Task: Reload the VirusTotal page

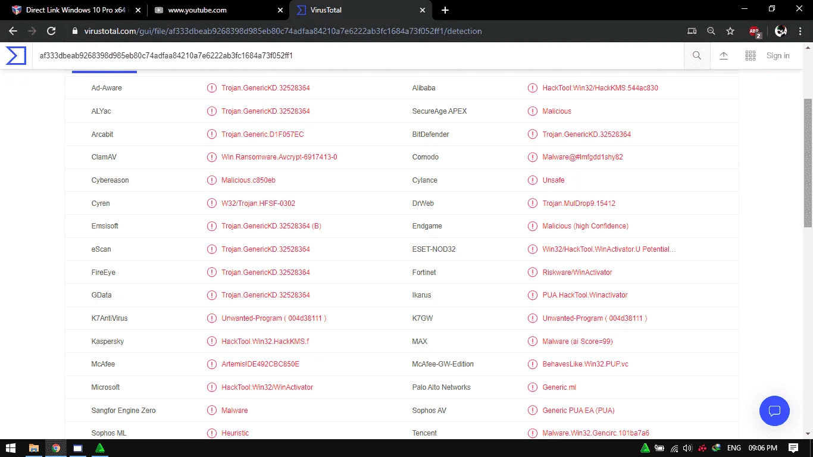Action: pyautogui.click(x=51, y=31)
